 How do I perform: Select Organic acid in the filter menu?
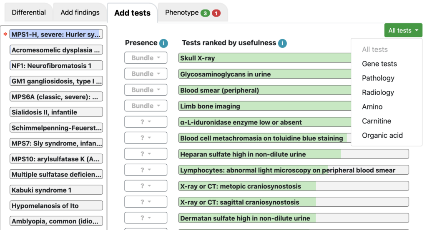tap(382, 135)
